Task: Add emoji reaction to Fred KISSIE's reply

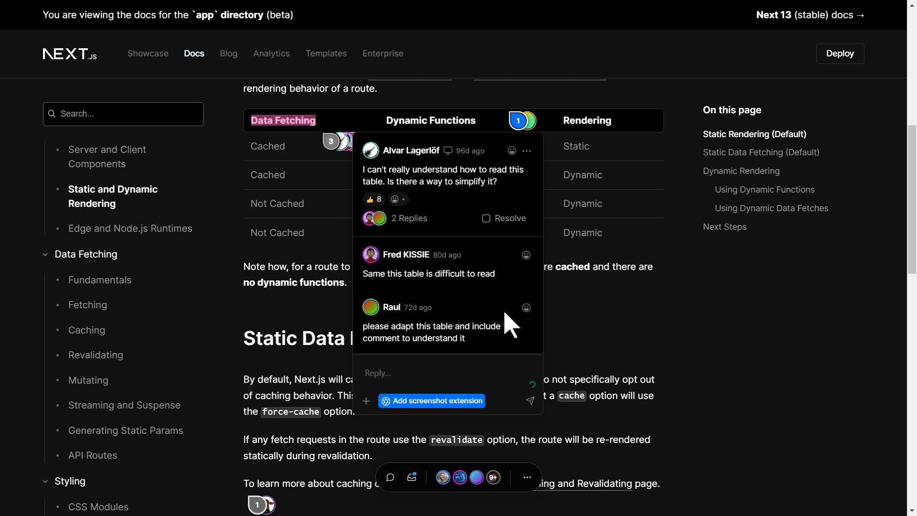Action: 526,255
